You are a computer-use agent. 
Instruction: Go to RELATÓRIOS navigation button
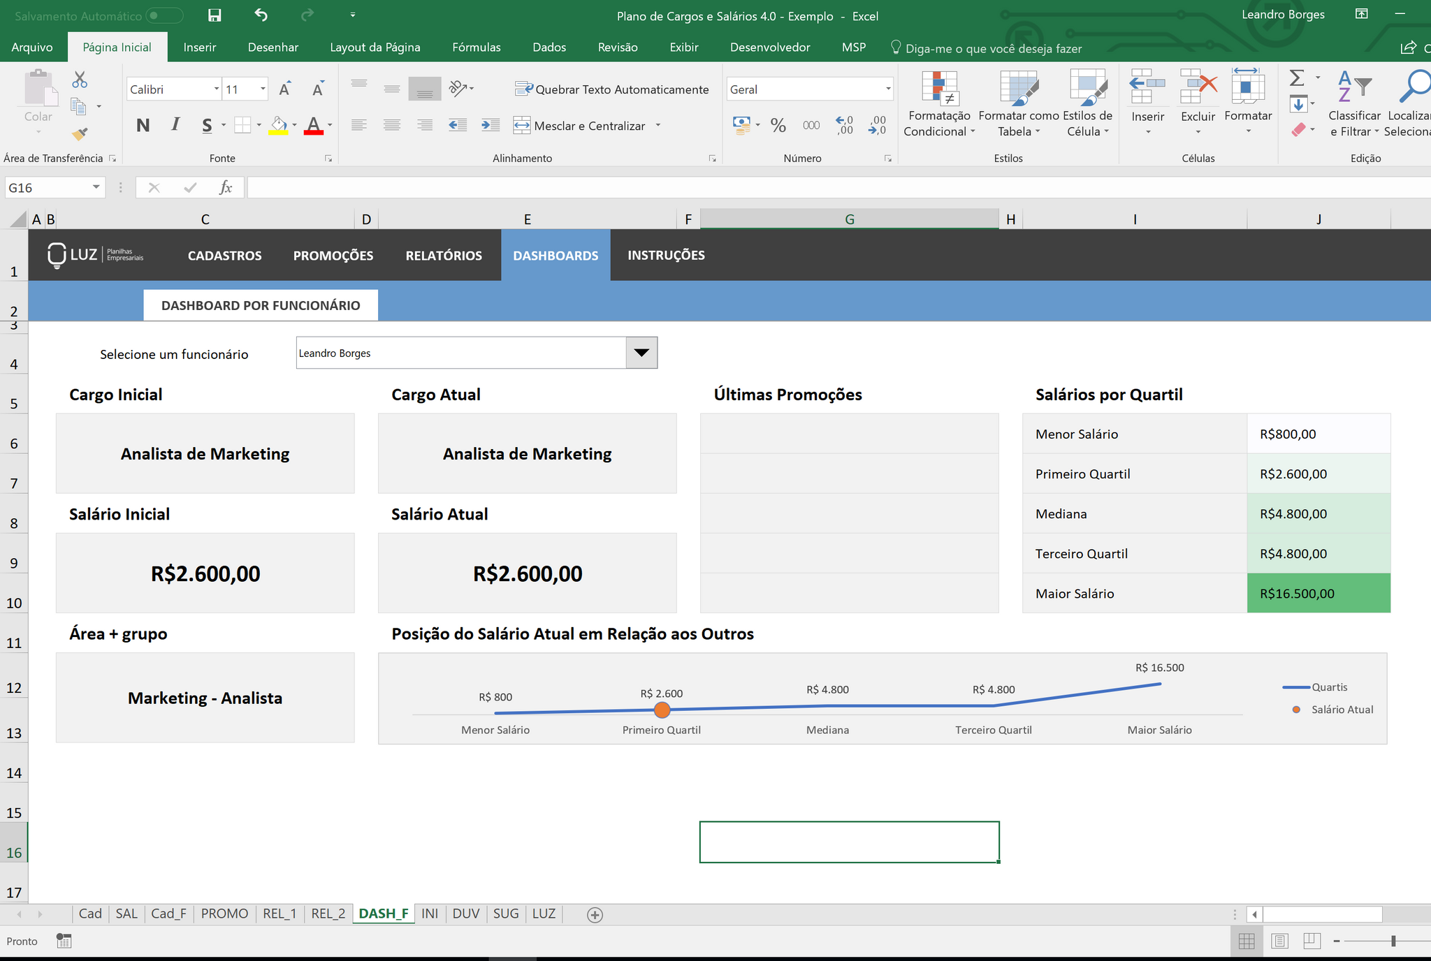tap(444, 256)
